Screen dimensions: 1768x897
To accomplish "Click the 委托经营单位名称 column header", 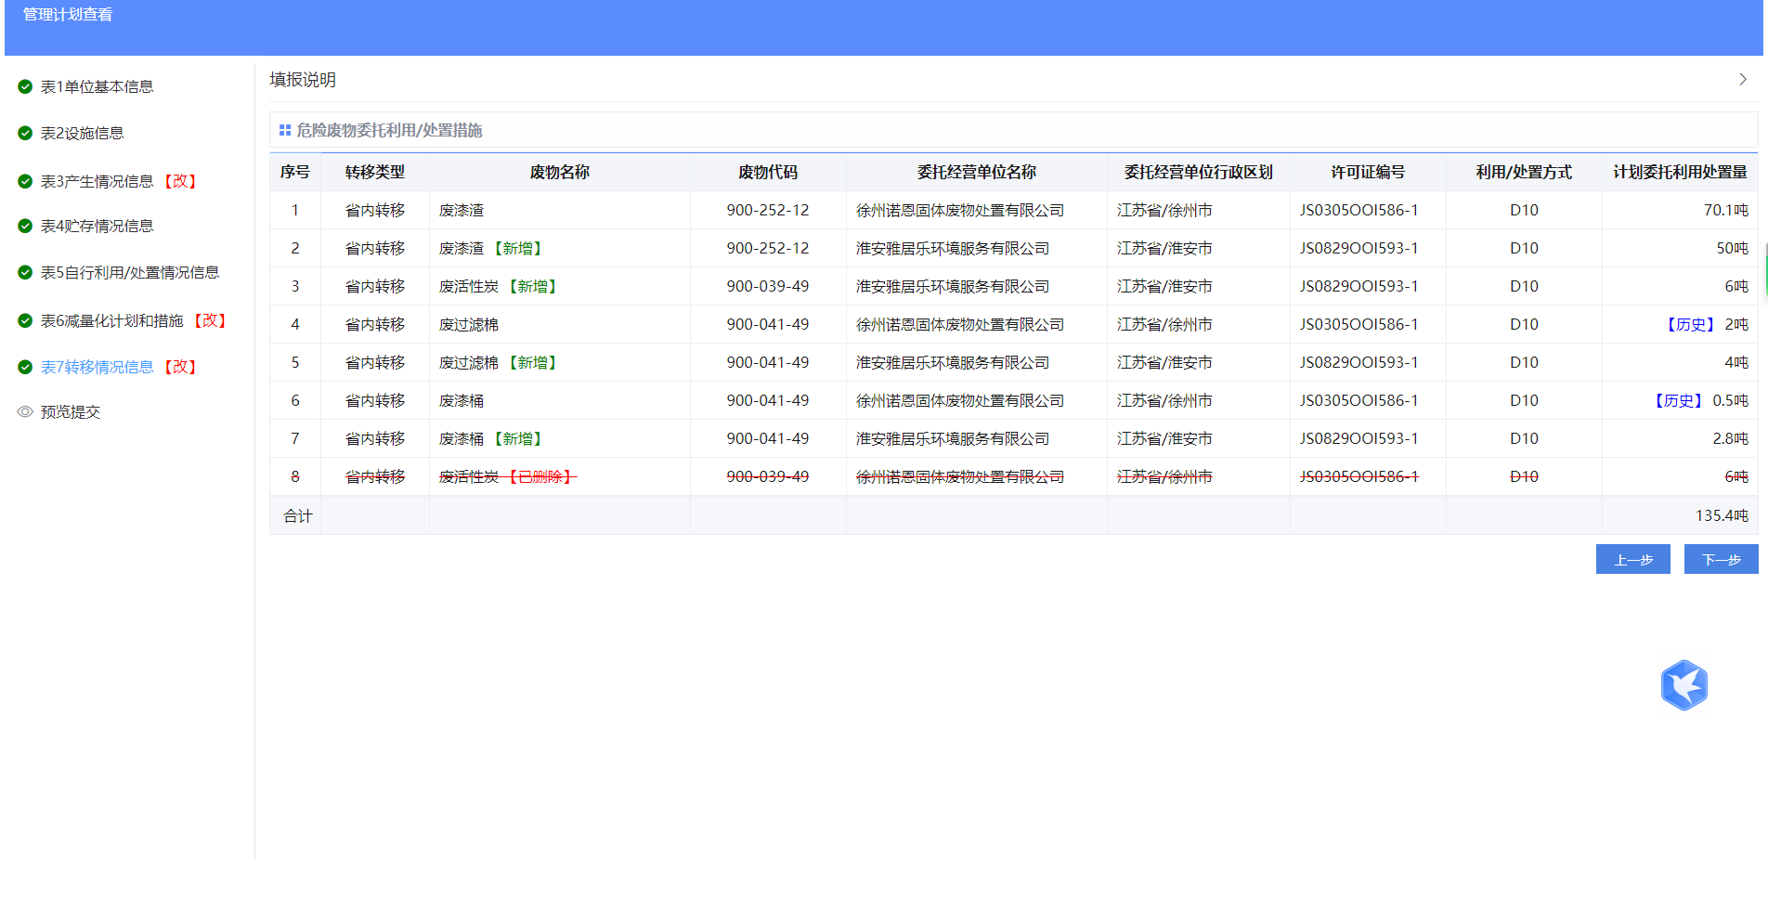I will [977, 172].
